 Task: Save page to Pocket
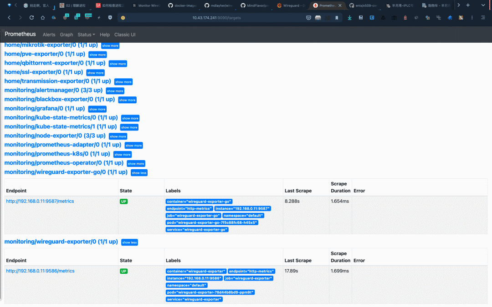point(309,18)
